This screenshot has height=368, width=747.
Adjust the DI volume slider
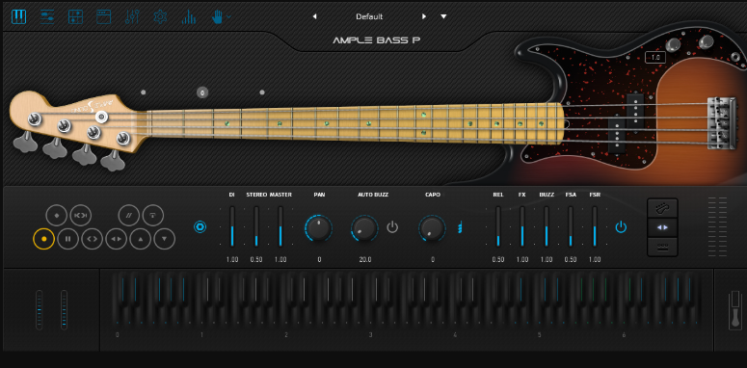[232, 226]
